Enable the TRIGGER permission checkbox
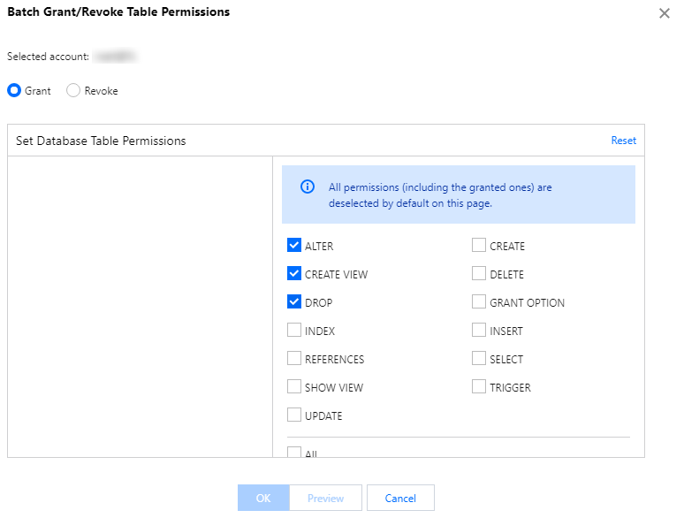The height and width of the screenshot is (518, 684). [479, 387]
